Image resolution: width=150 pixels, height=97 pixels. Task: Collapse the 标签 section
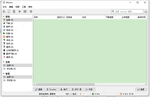(x=4, y=73)
